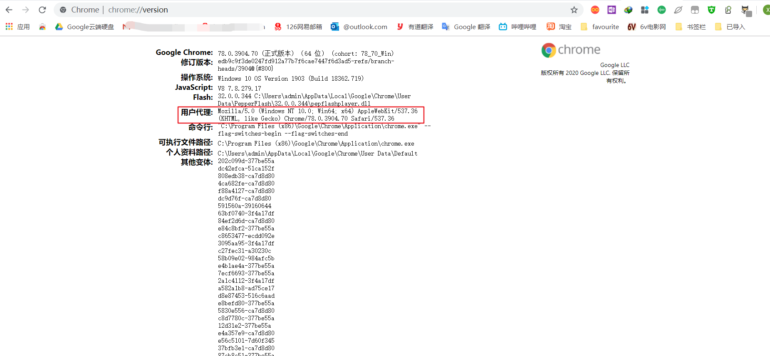
Task: Open the gray two-dot extension icon
Action: 695,10
